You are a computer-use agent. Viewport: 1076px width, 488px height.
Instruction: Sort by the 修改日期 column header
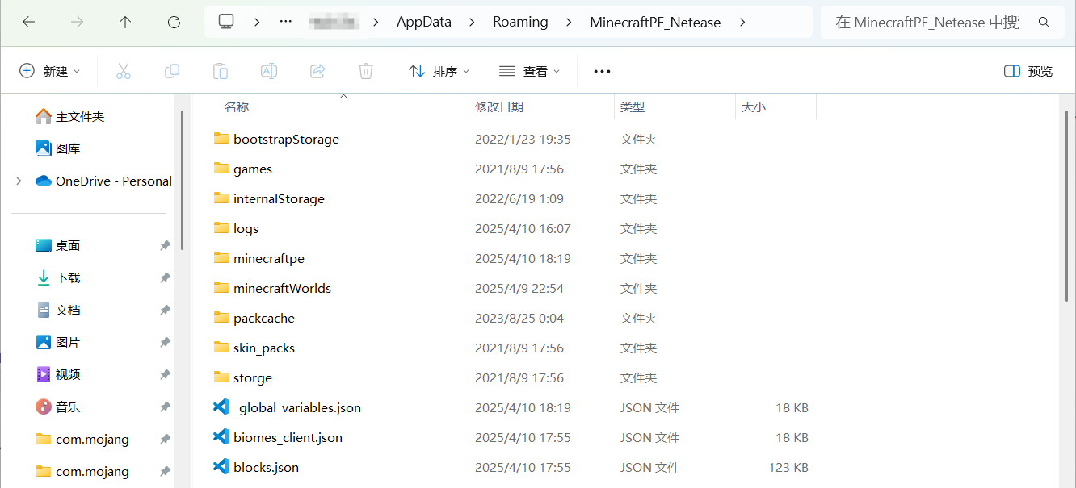(x=499, y=106)
